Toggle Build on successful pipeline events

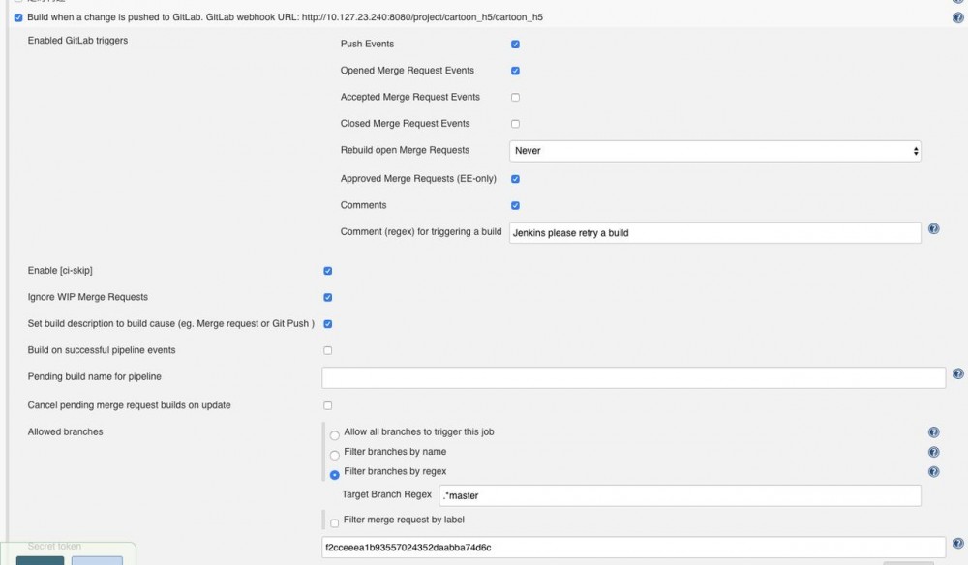(327, 350)
